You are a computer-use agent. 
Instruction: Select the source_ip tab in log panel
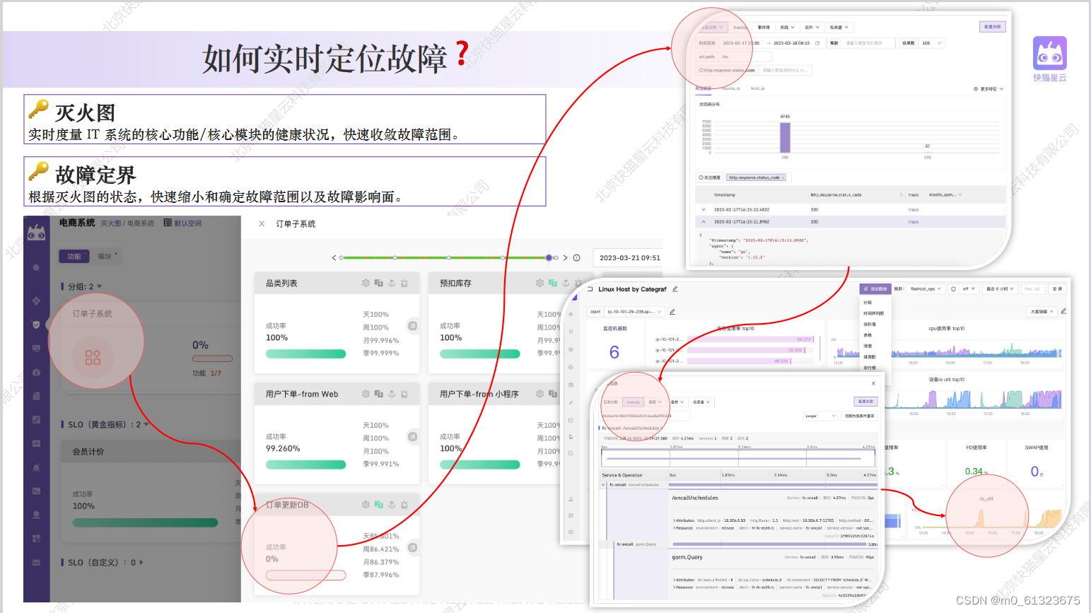point(731,88)
